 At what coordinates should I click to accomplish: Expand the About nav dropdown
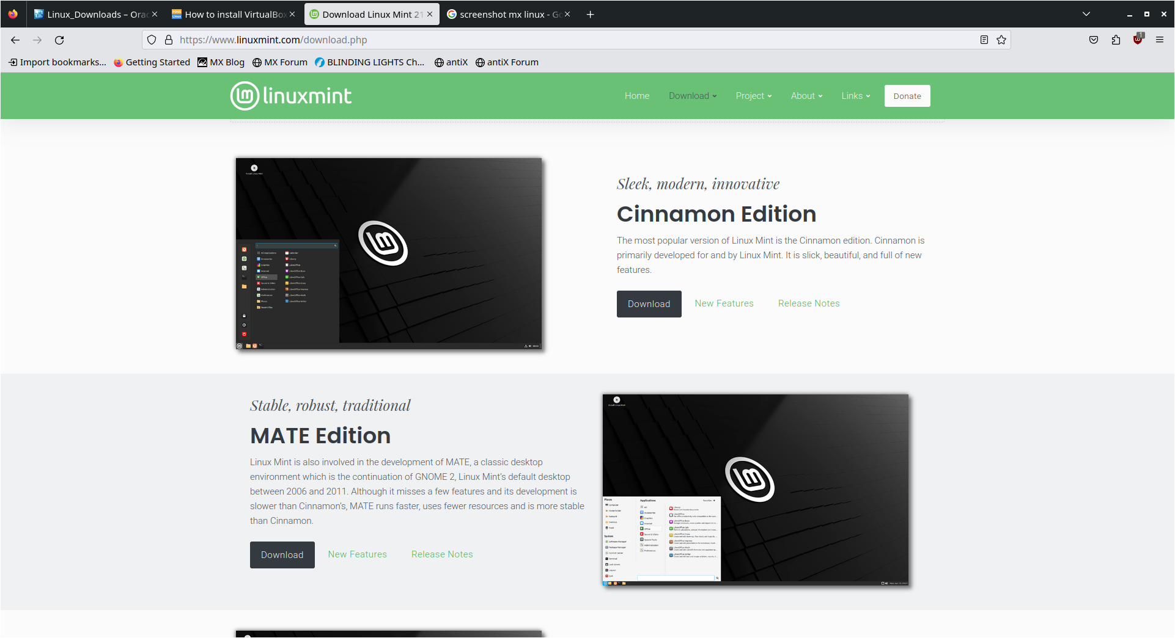(806, 96)
